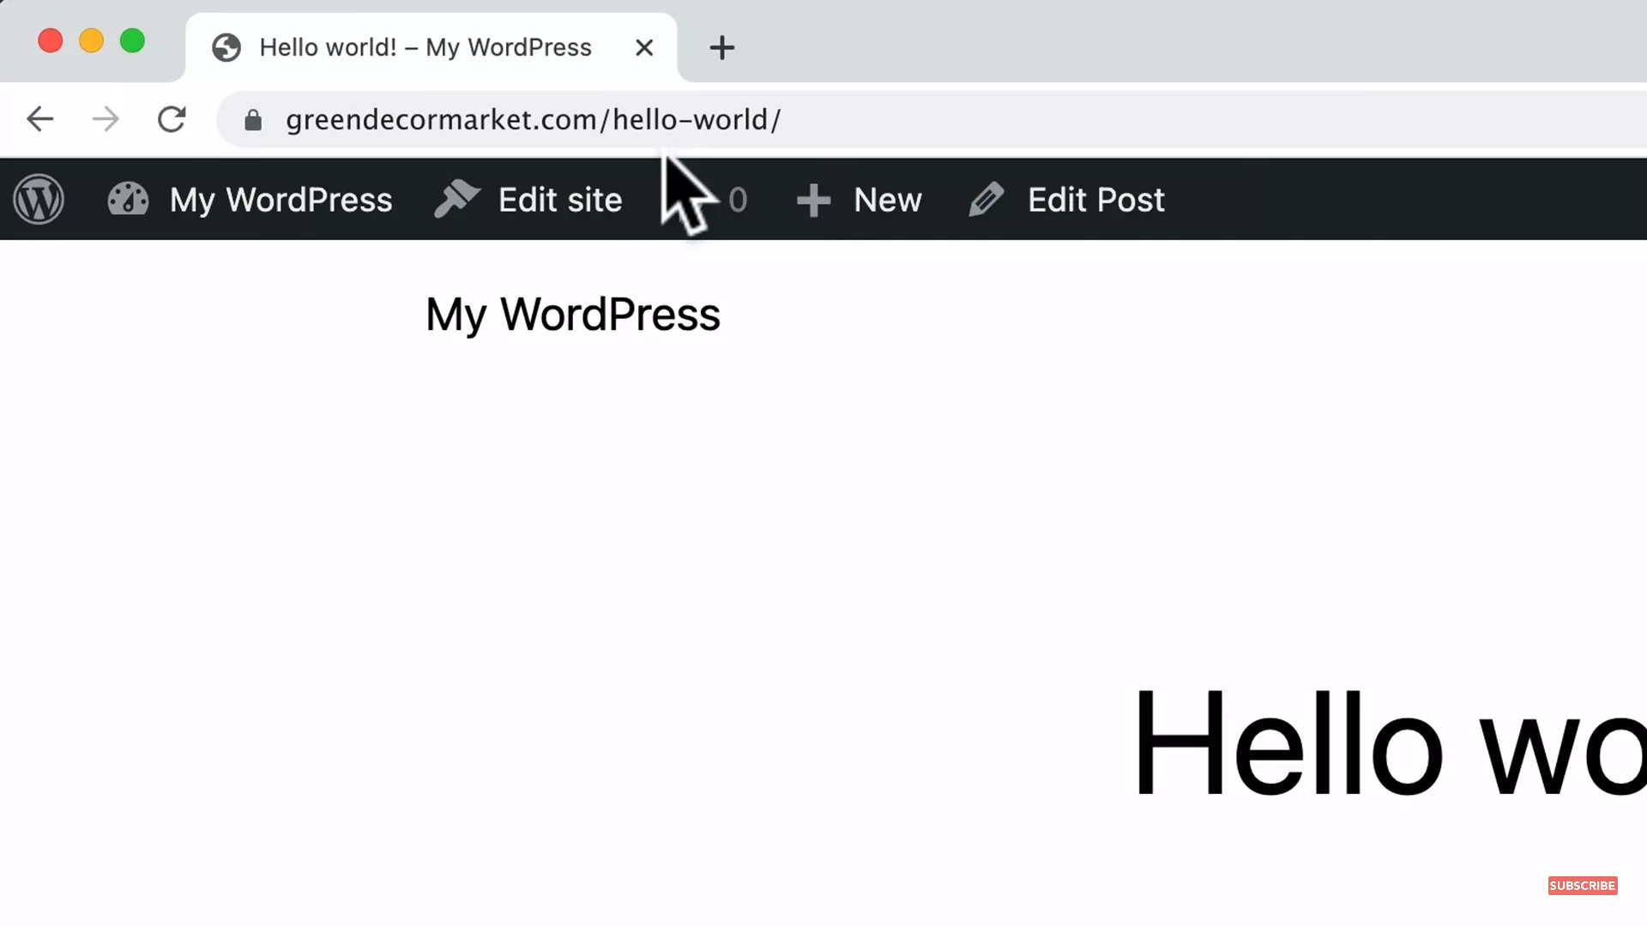The image size is (1647, 926).
Task: Click the WordPress logo icon
Action: [x=39, y=199]
